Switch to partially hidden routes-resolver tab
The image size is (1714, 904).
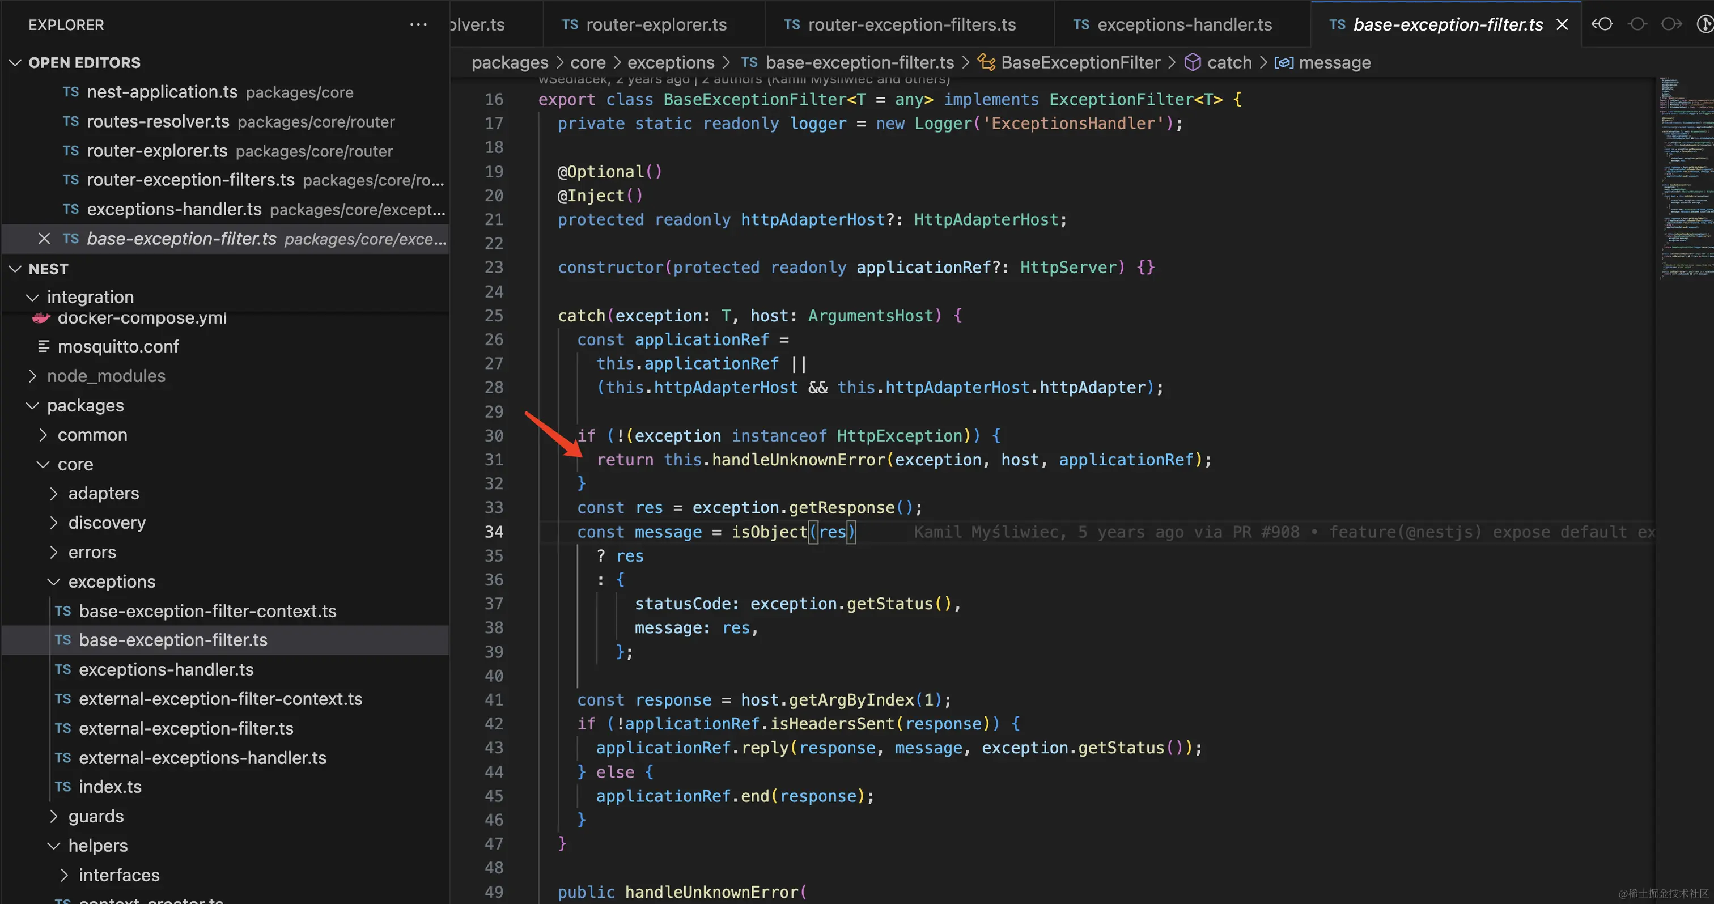[496, 24]
